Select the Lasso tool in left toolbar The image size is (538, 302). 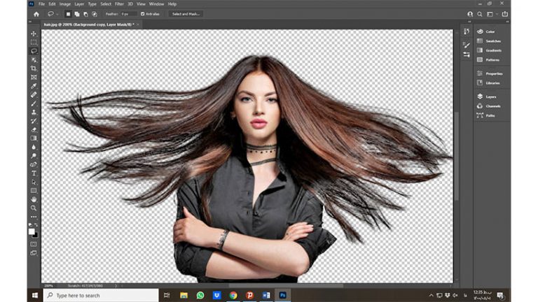(x=34, y=51)
